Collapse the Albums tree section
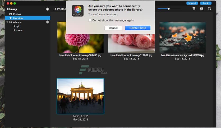This screenshot has height=128, width=221. [x=7, y=22]
